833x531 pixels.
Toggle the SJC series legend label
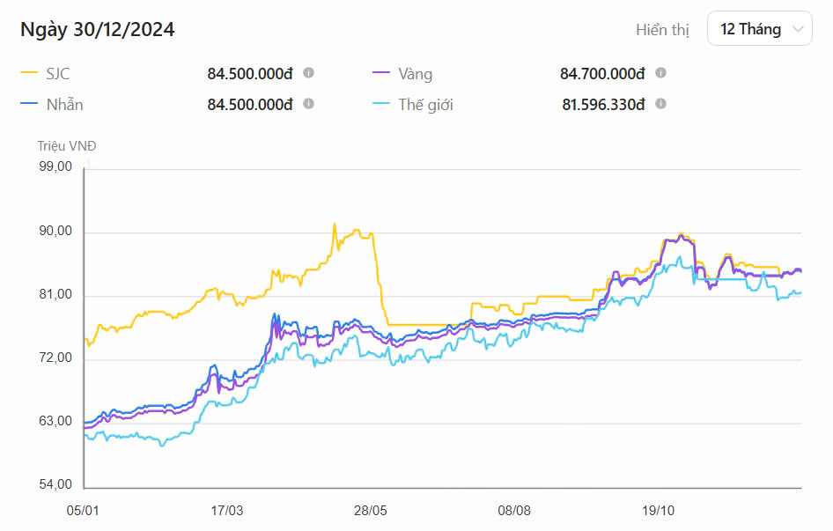tap(57, 74)
